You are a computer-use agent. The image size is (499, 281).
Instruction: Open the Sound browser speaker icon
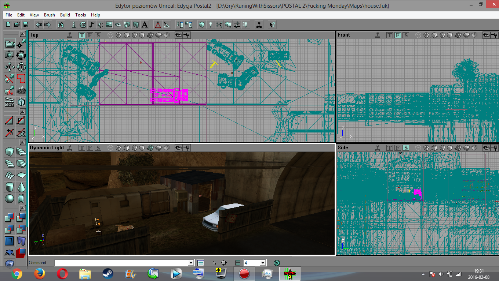(x=101, y=25)
